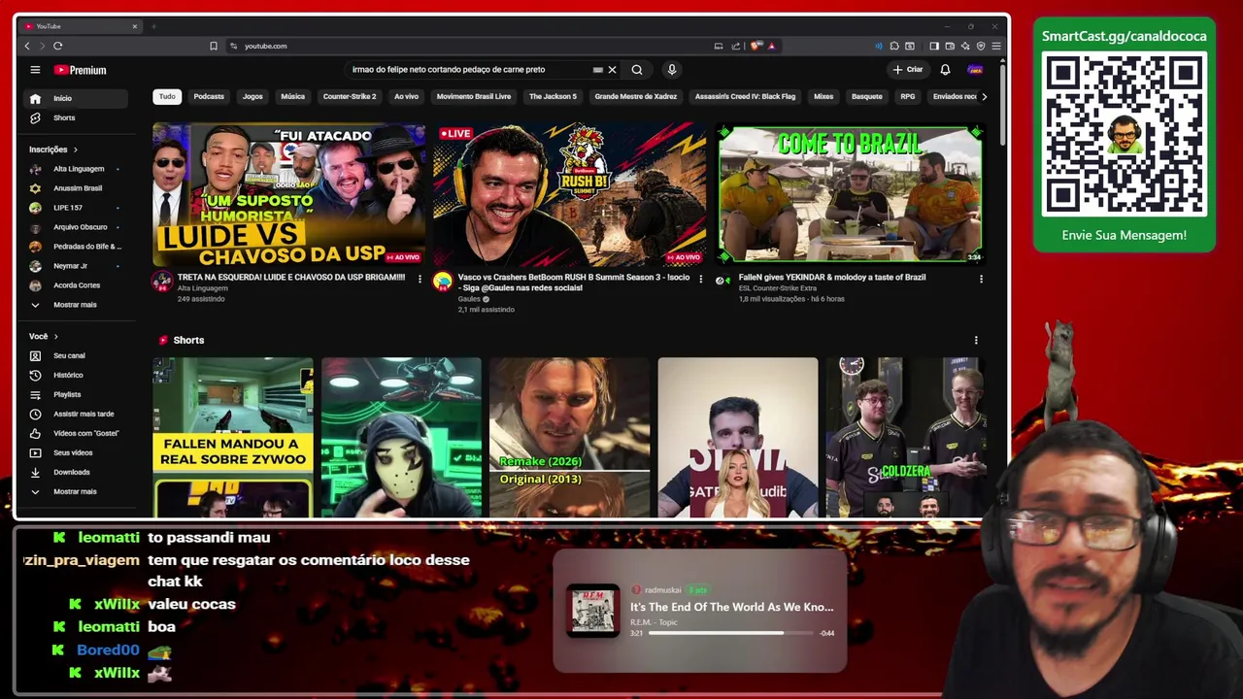
Task: Click the search magnifier button
Action: (x=637, y=70)
